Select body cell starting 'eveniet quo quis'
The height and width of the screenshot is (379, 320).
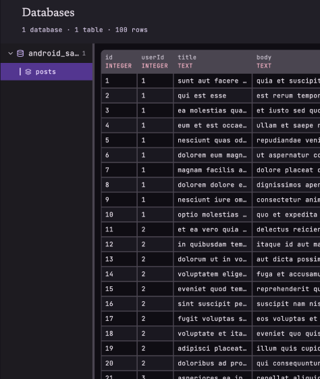pyautogui.click(x=286, y=334)
